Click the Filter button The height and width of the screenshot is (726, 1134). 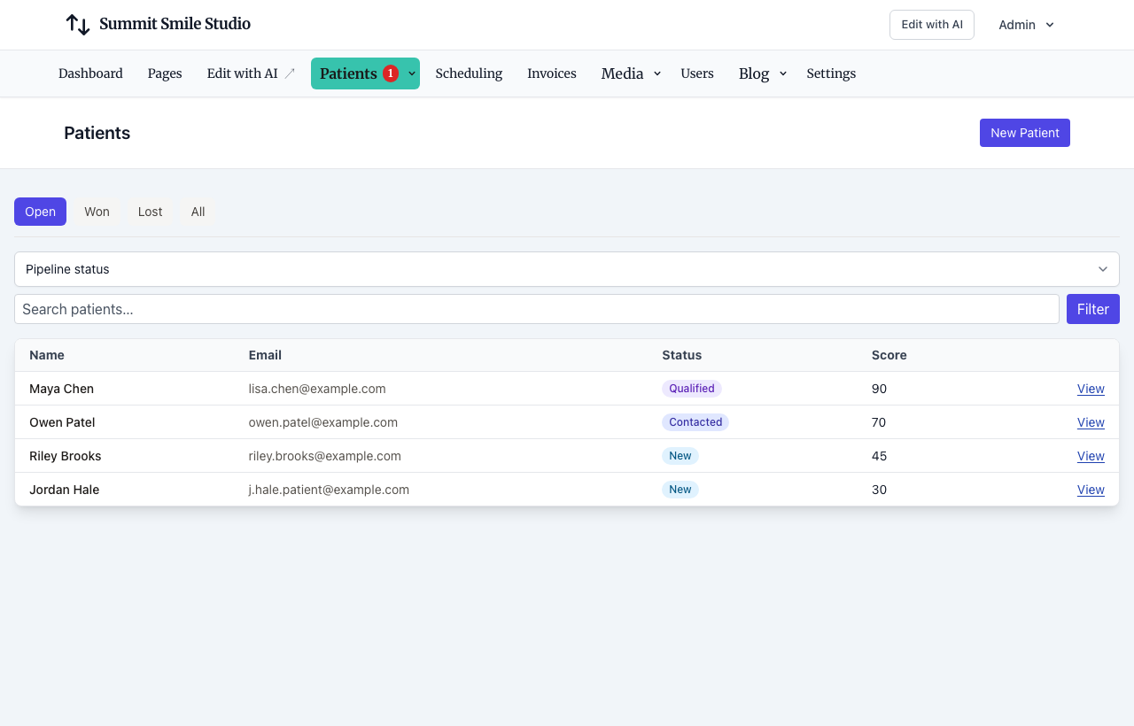(x=1093, y=309)
